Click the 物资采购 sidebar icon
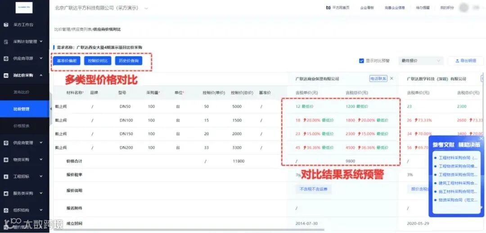Image resolution: width=486 pixels, height=233 pixels. click(6, 160)
